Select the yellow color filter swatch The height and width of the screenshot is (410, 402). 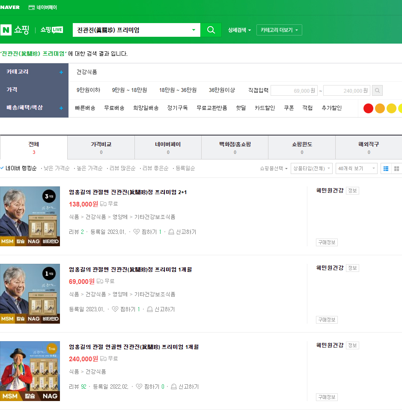[x=391, y=108]
